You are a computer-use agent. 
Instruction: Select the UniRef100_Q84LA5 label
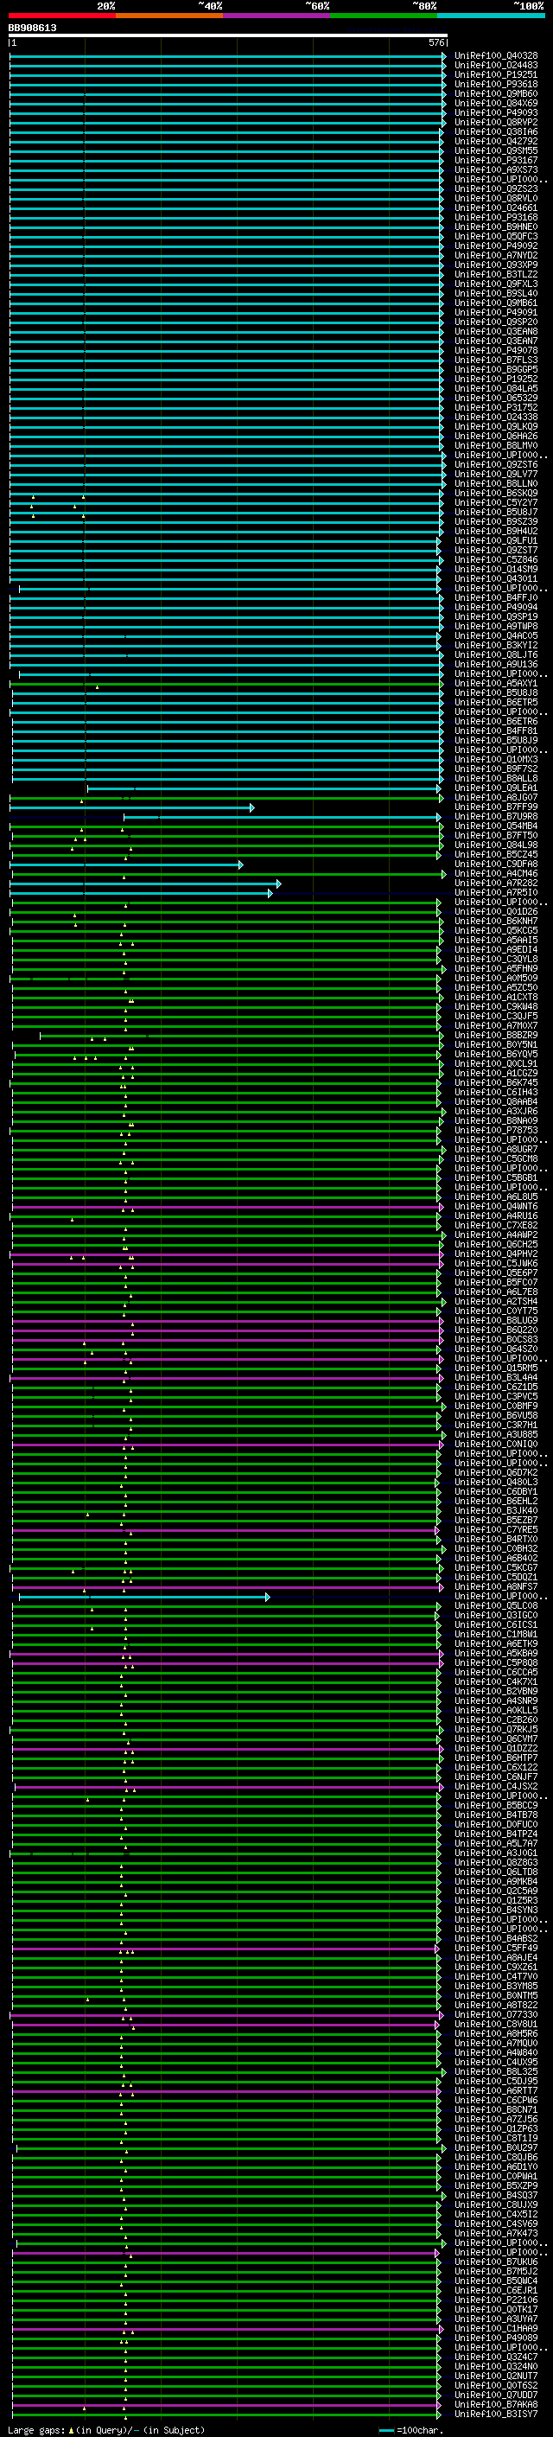click(x=496, y=389)
